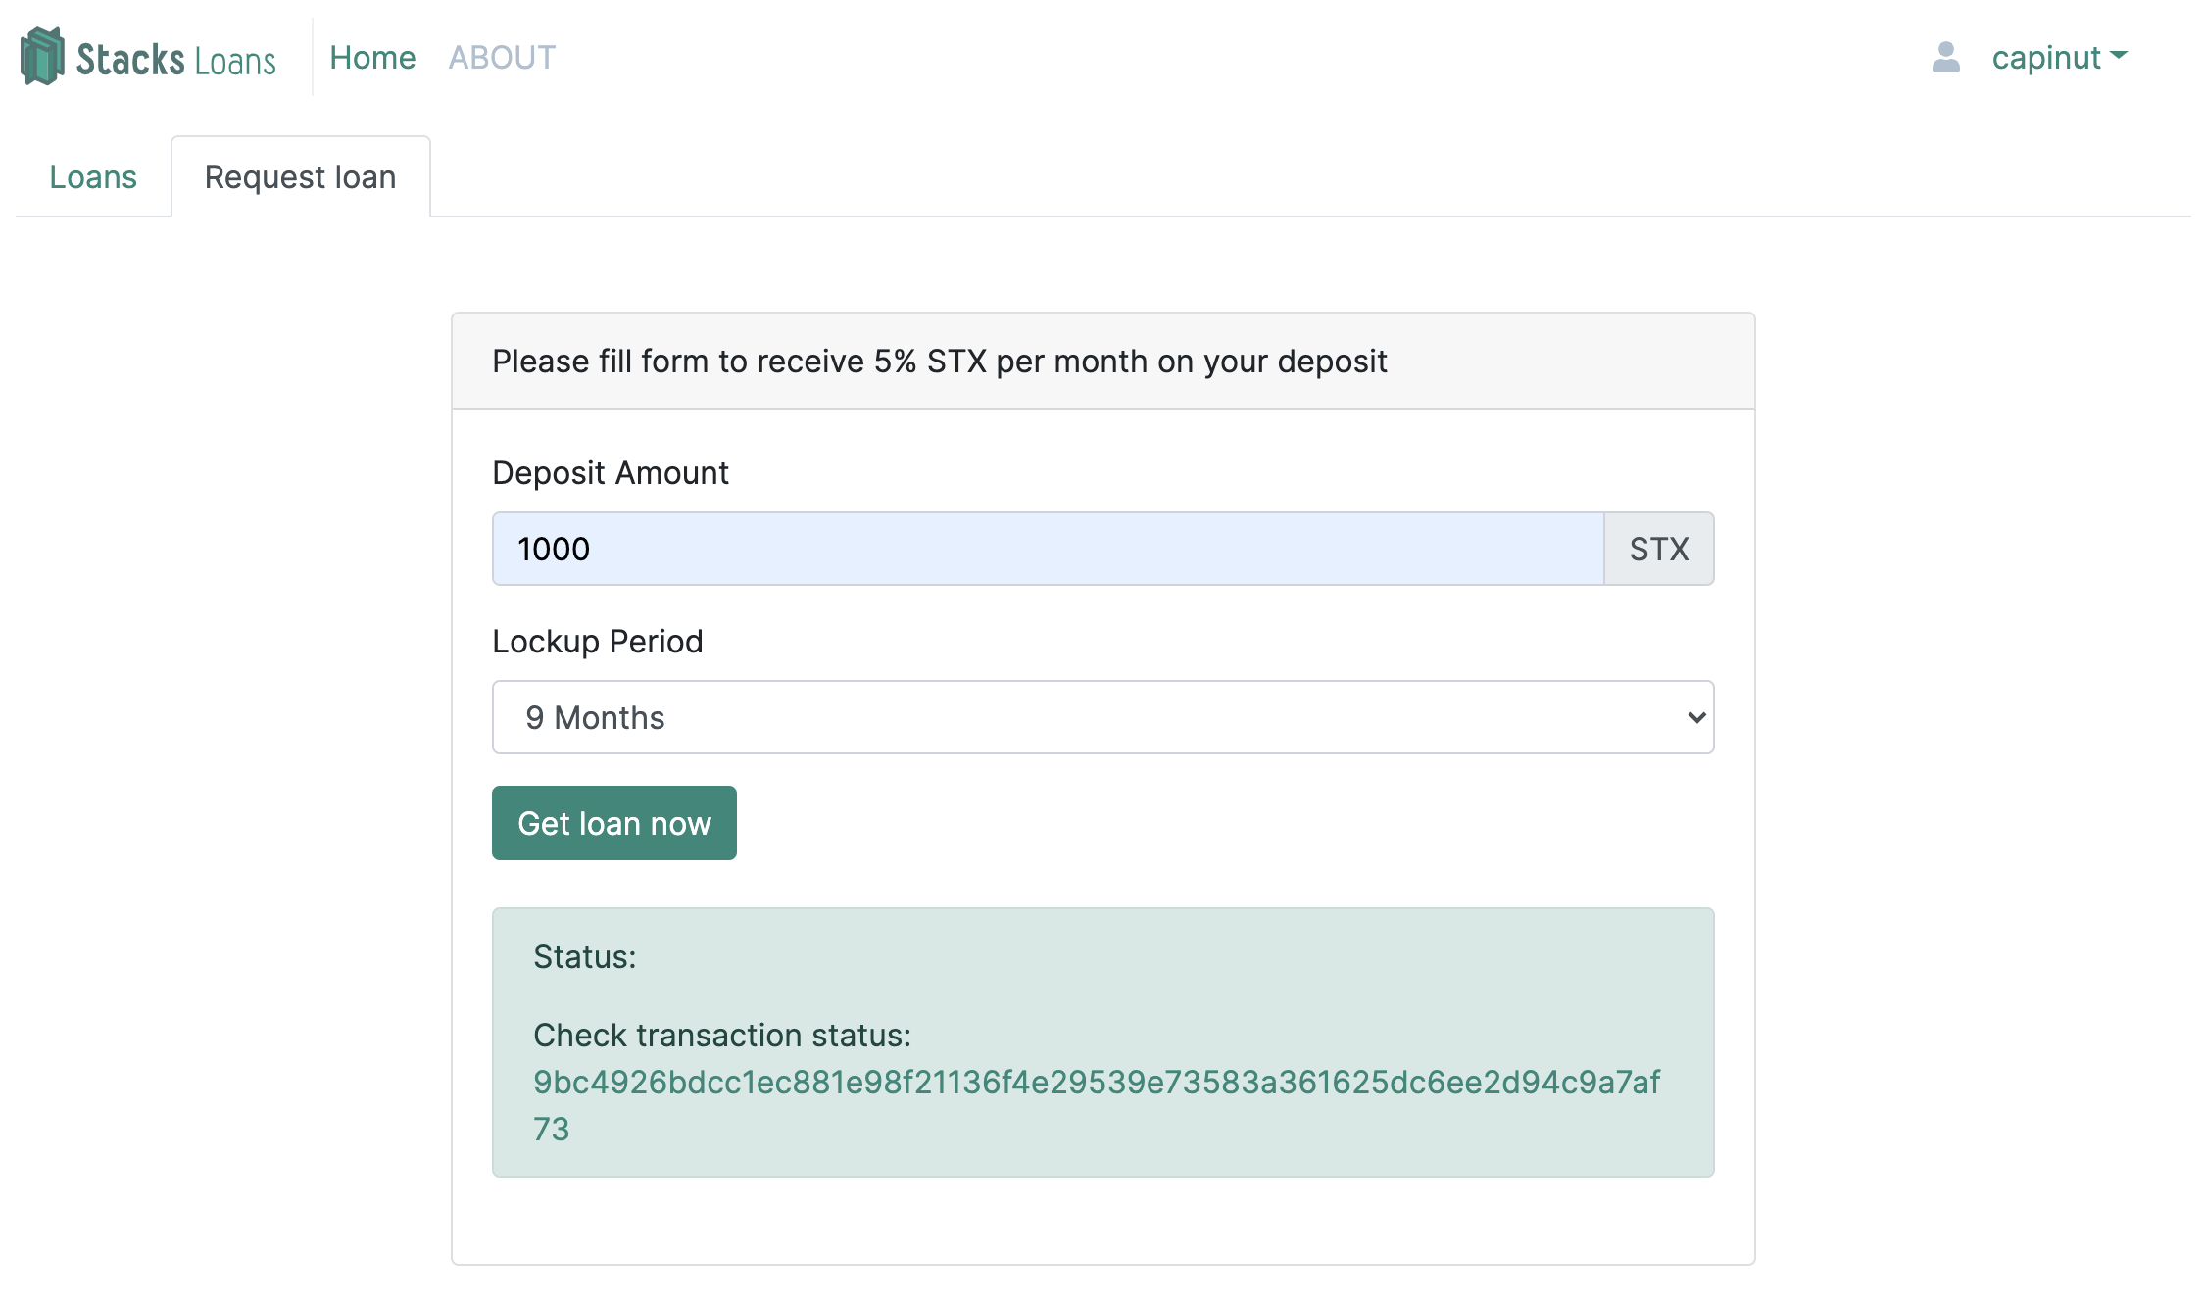Click the Deposit Amount input field
This screenshot has height=1303, width=2203.
[x=1047, y=549]
